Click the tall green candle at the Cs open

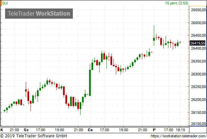(90, 83)
